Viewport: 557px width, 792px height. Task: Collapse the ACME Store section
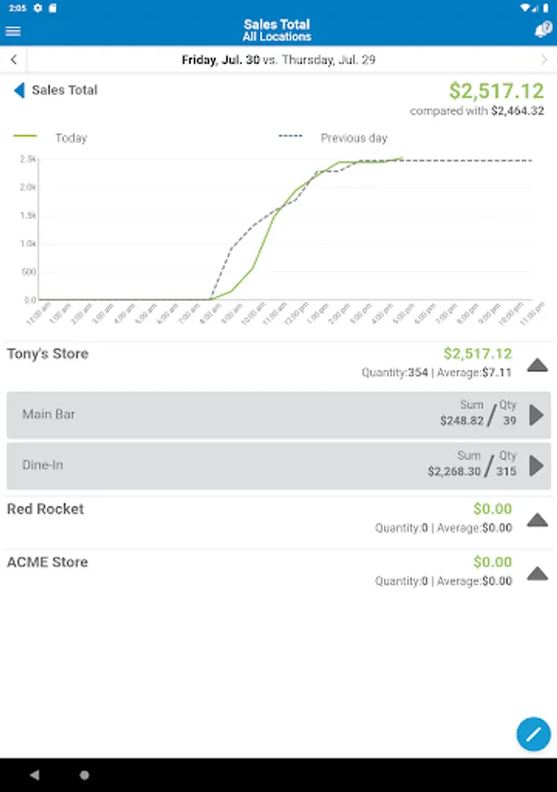[x=537, y=574]
